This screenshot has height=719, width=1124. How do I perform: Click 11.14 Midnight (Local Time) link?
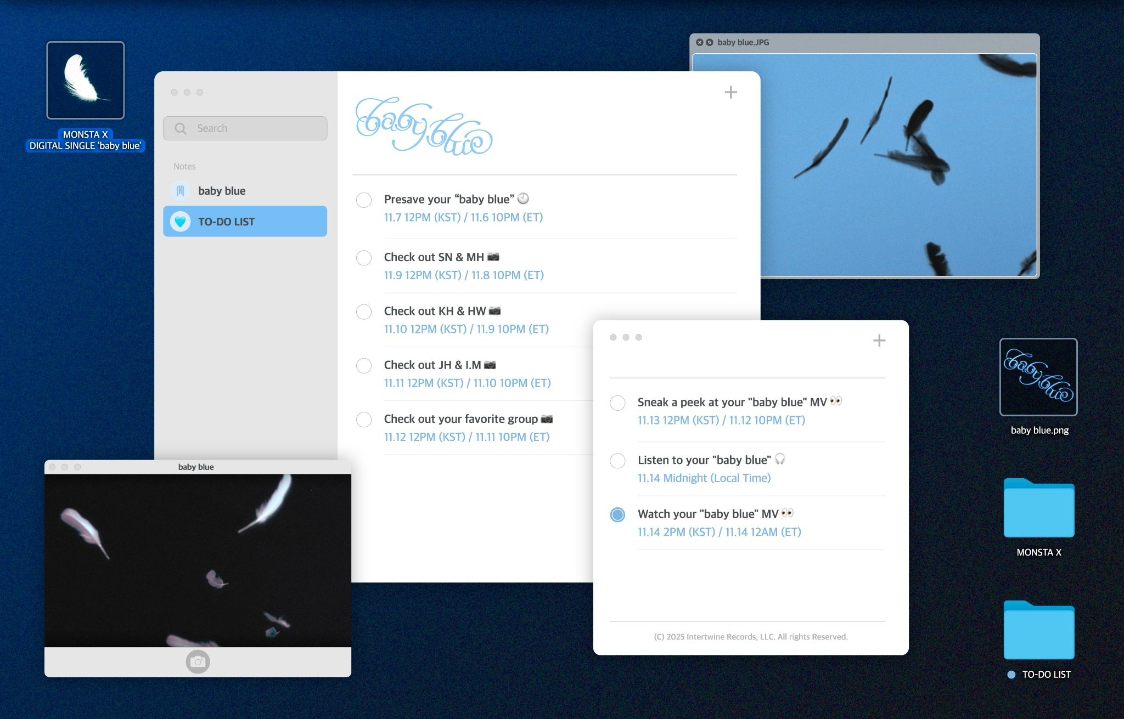(x=704, y=478)
